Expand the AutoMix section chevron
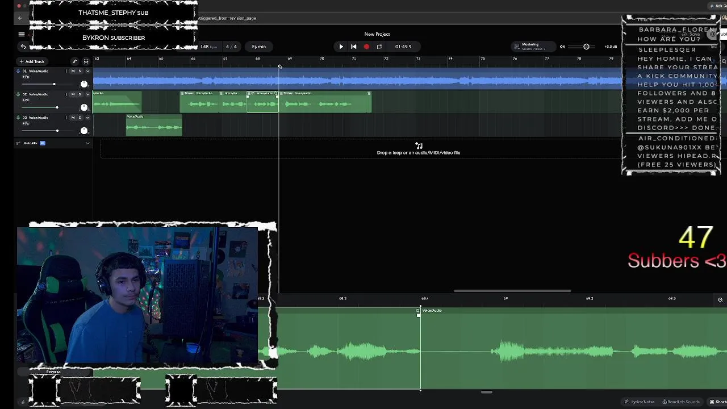This screenshot has height=409, width=727. [87, 143]
